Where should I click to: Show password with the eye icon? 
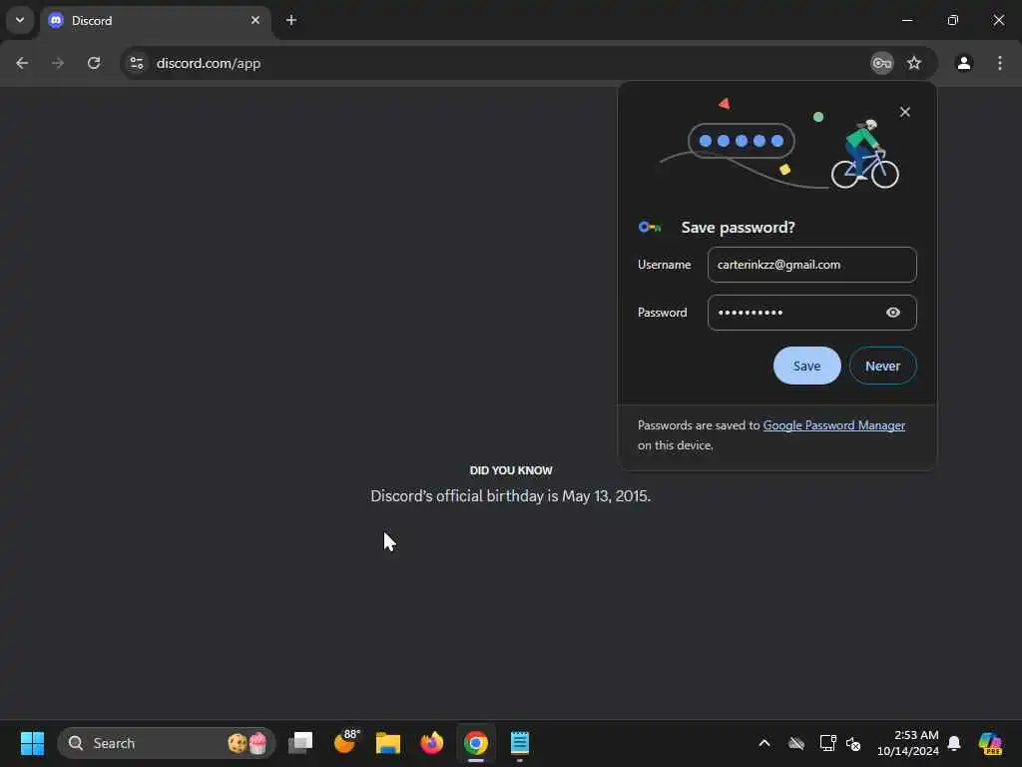point(893,313)
